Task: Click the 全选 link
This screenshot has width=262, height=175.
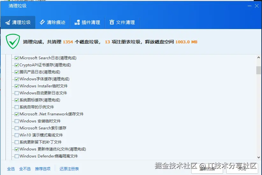Action: click(x=11, y=169)
